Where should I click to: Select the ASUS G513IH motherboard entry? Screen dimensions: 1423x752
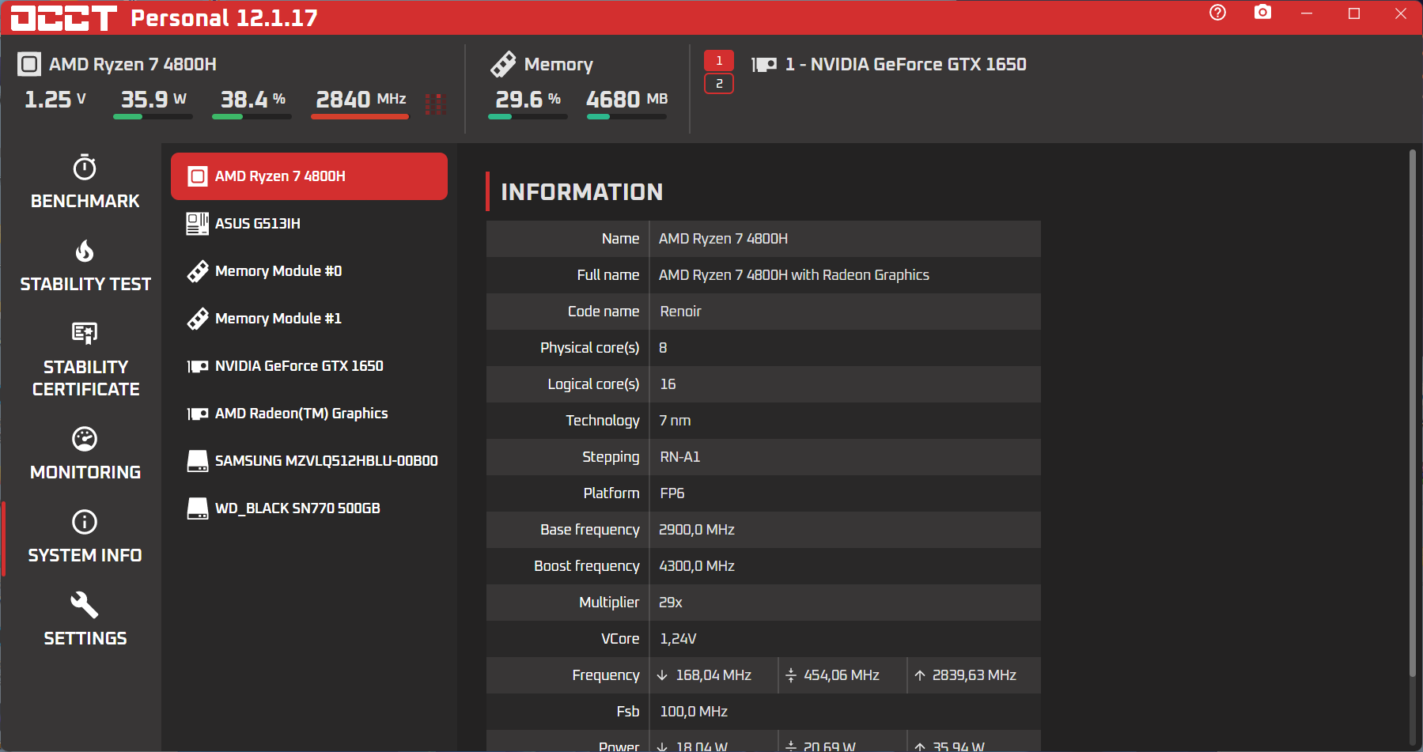pos(309,224)
